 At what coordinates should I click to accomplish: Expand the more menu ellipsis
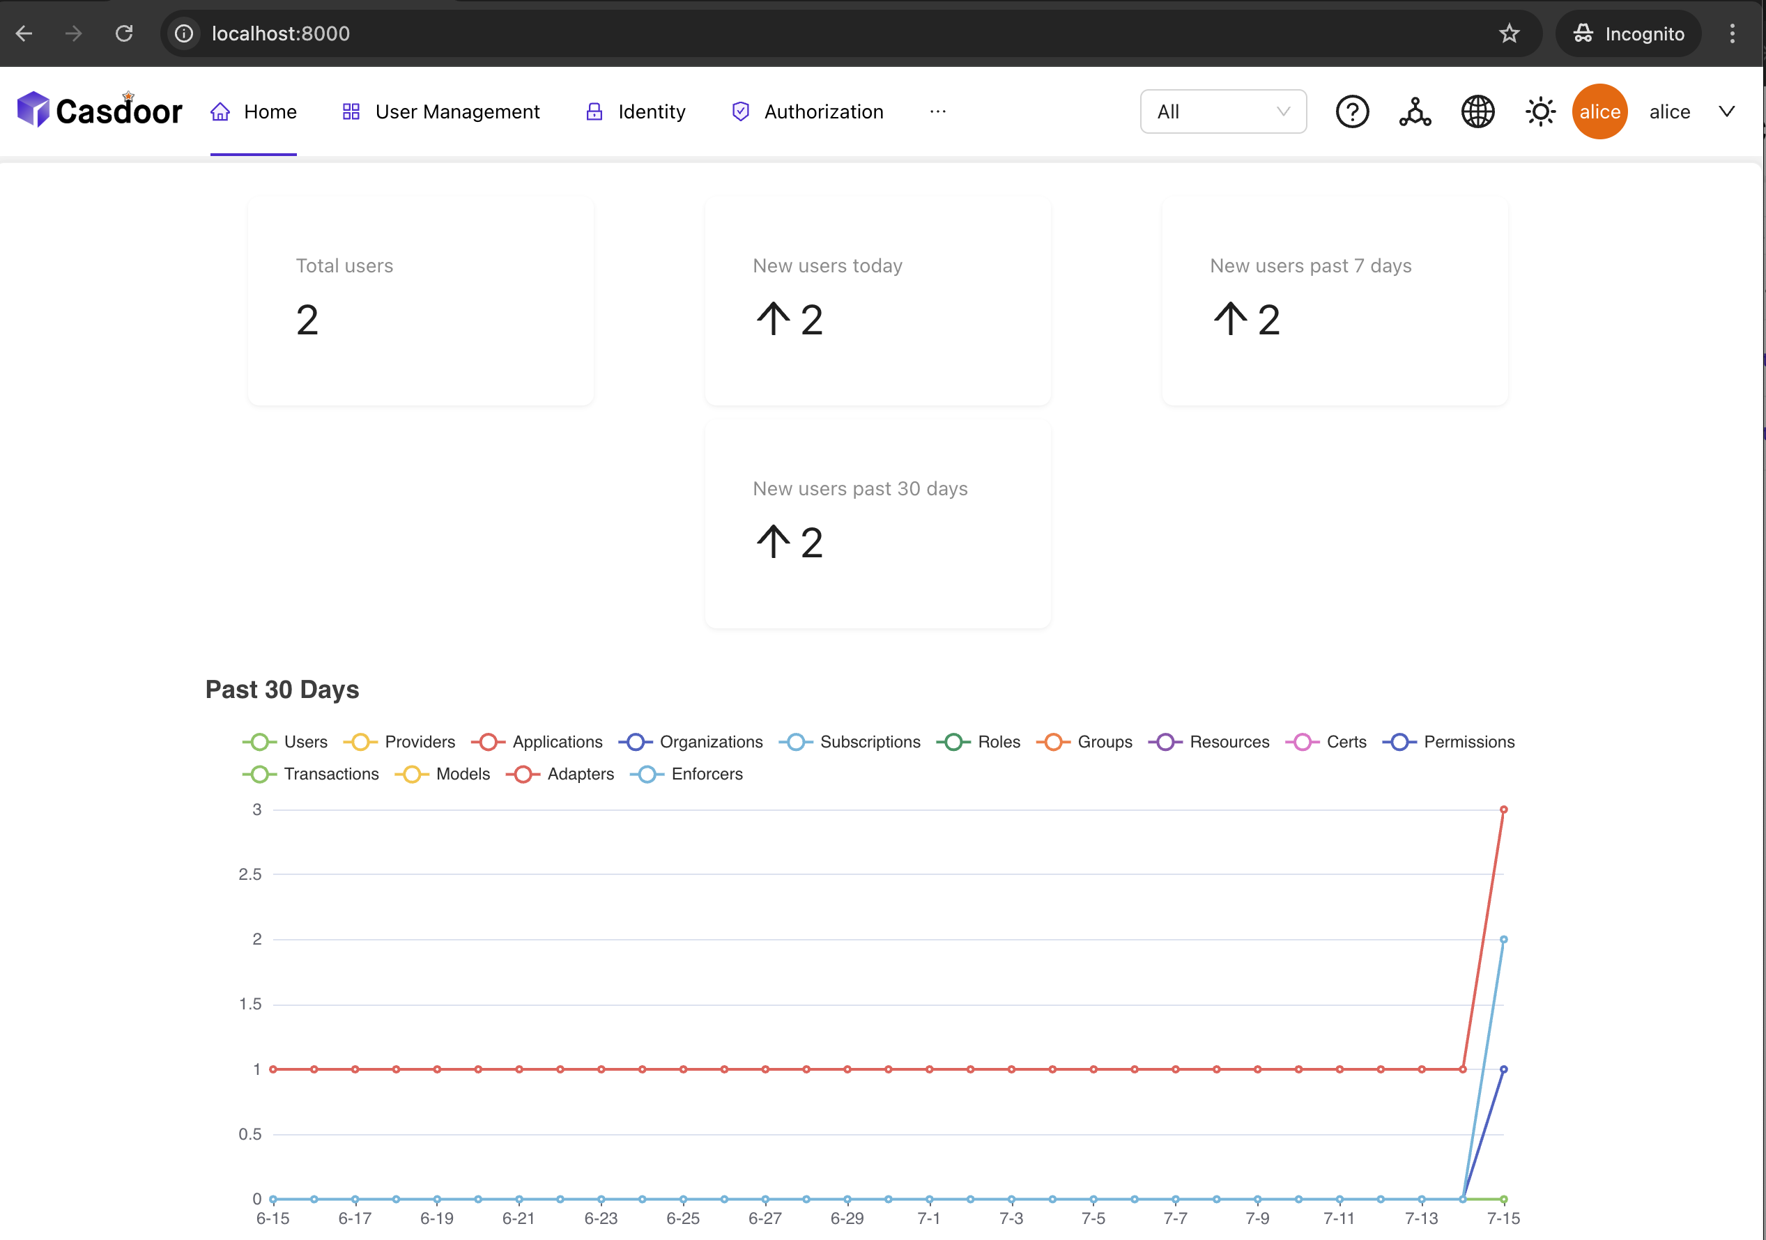937,111
